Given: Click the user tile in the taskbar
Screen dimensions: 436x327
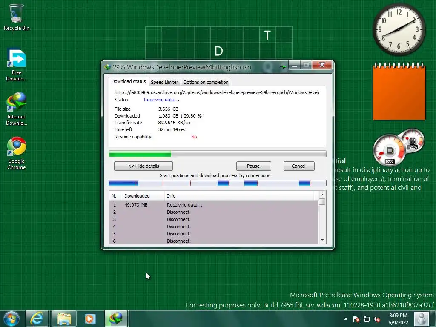Looking at the screenshot, I should coord(421,318).
